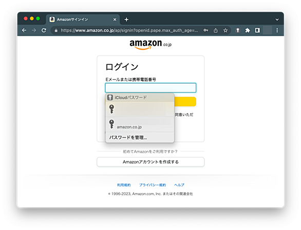Open the iCloud Passwords extension icon
The width and height of the screenshot is (301, 230).
pos(238,30)
